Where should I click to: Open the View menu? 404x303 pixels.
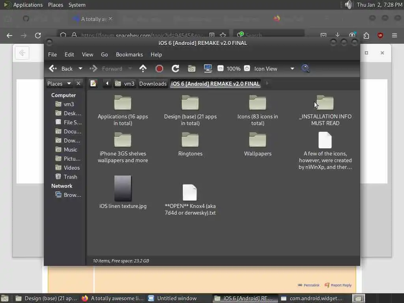(x=88, y=54)
